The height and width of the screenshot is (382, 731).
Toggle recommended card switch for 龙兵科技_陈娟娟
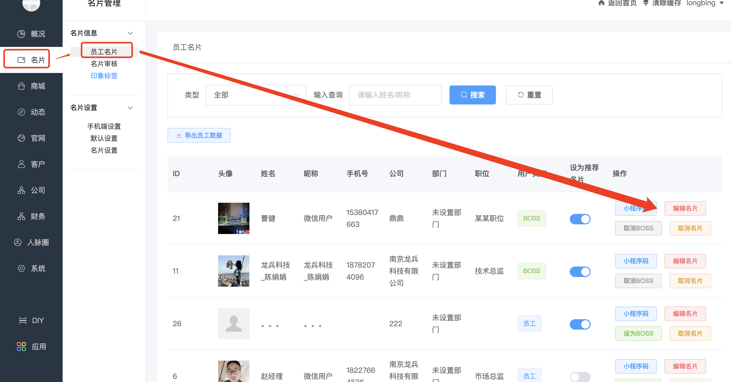pyautogui.click(x=580, y=272)
